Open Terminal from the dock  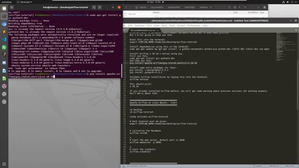tap(4, 16)
